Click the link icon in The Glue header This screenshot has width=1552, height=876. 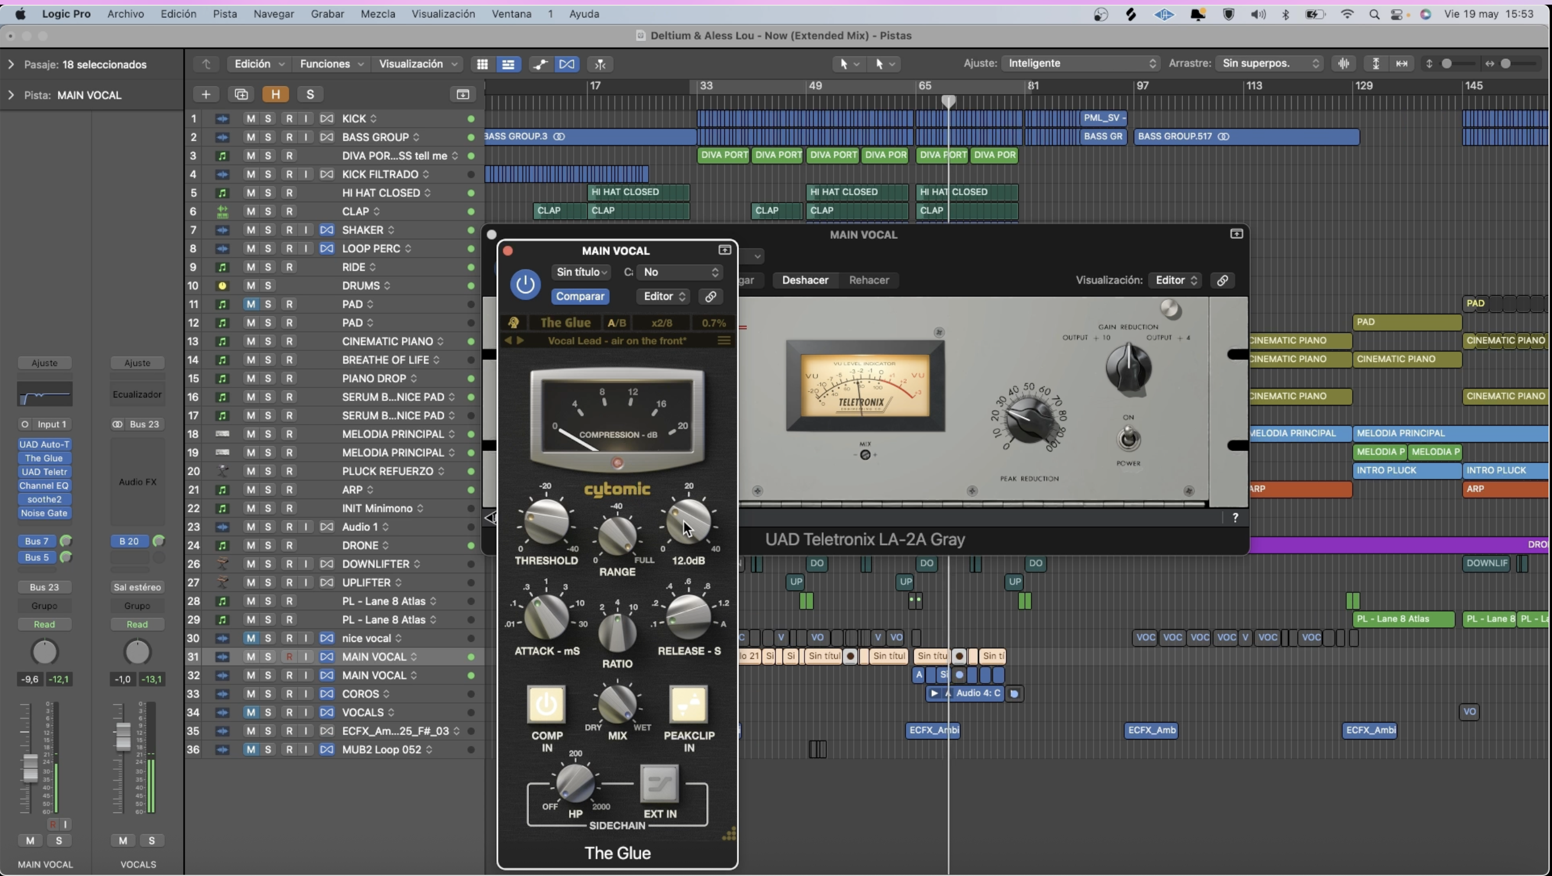(710, 296)
